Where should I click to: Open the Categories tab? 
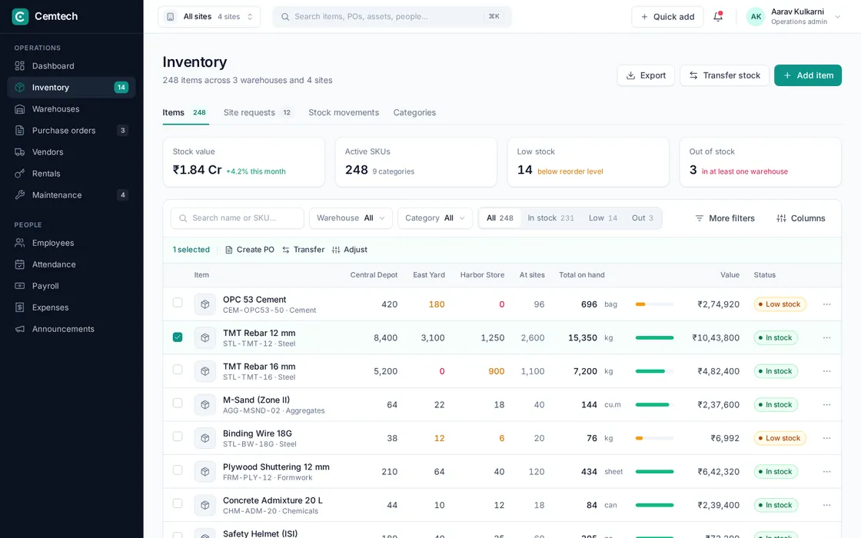point(414,112)
